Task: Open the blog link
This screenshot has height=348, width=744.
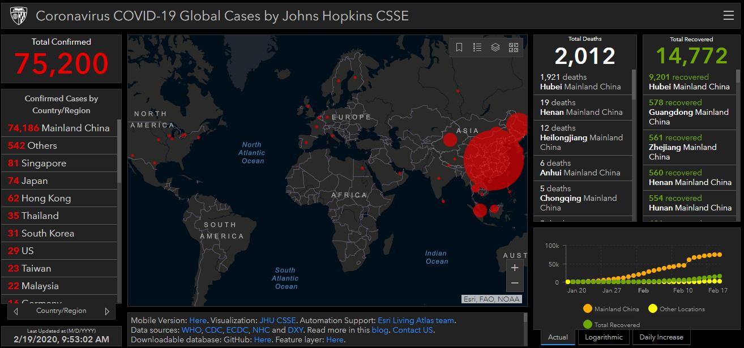Action: pos(380,330)
